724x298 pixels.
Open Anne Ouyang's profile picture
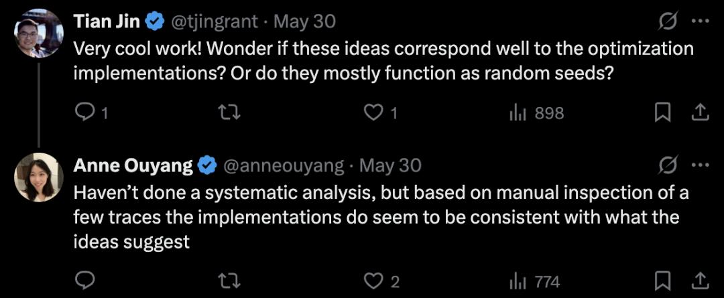39,177
